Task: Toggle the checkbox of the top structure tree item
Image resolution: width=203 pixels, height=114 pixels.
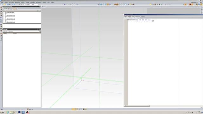Action: tap(5, 12)
